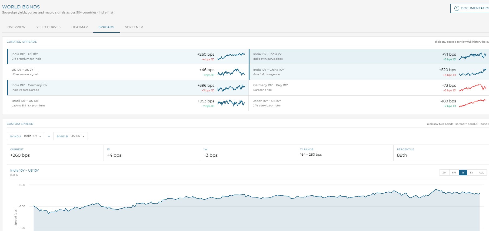Expand the Bond B US 10Y dropdown
489x231 pixels.
[x=71, y=136]
